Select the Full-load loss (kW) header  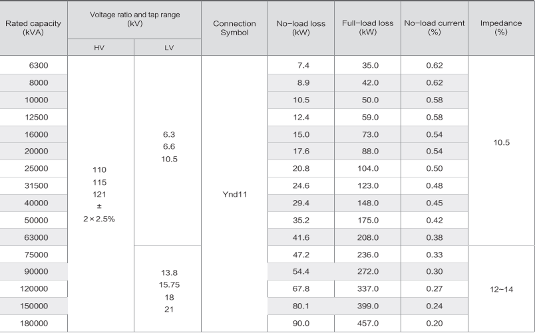click(x=367, y=28)
